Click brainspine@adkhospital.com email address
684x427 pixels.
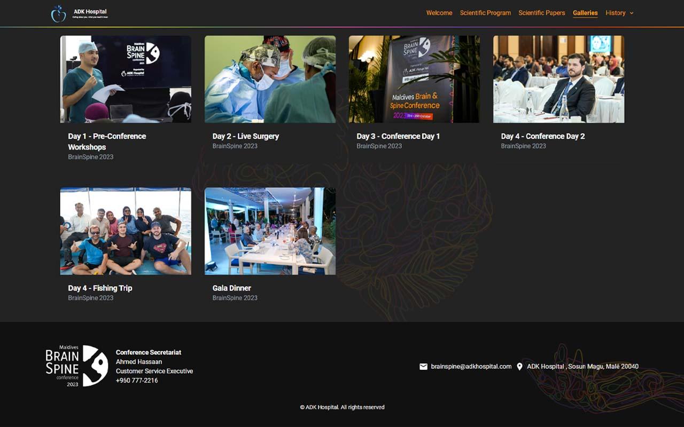pyautogui.click(x=471, y=367)
